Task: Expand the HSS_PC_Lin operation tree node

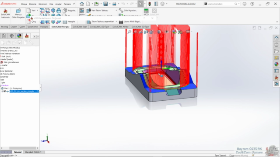Action: (2, 91)
